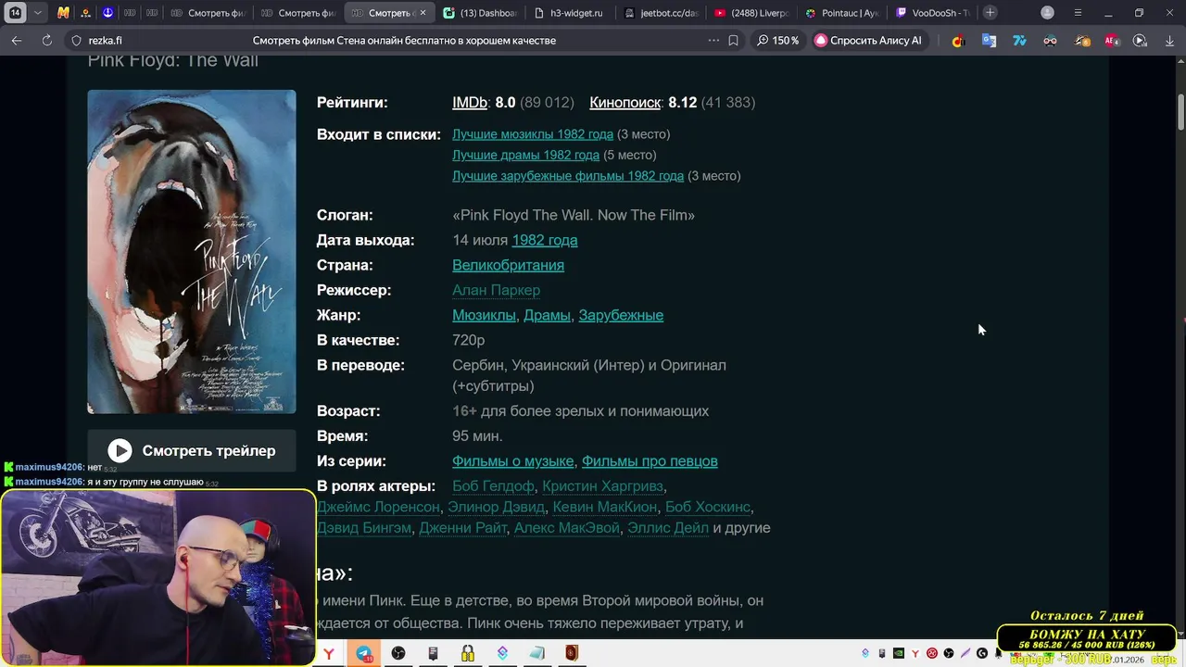
Task: Click the 1982 года release link
Action: coord(545,240)
